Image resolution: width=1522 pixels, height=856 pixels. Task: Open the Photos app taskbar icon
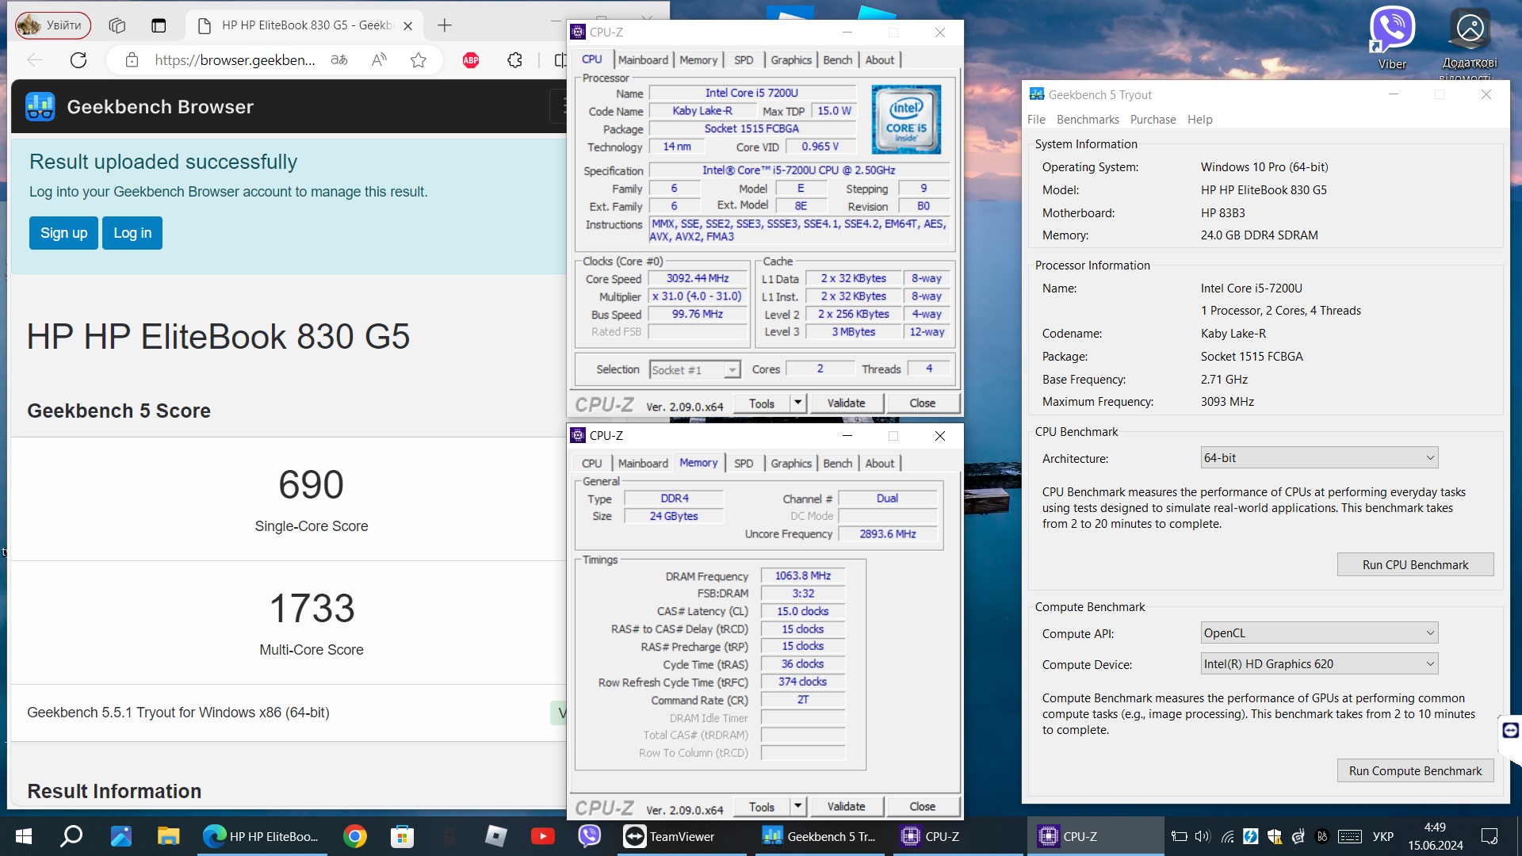[x=121, y=836]
